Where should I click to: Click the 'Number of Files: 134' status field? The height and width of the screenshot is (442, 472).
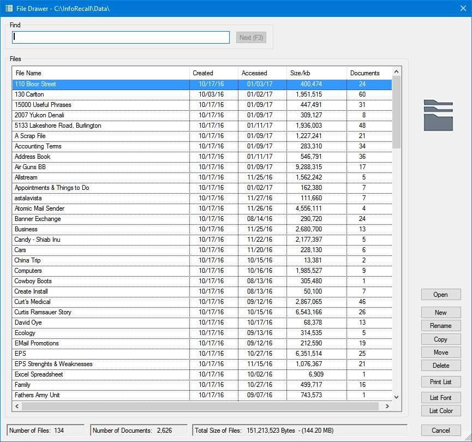45,430
